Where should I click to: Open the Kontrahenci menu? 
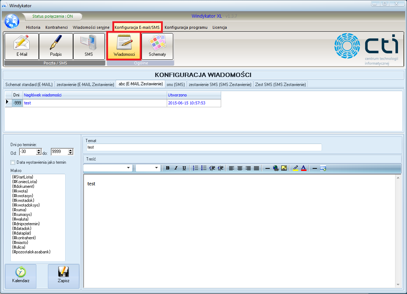click(x=56, y=27)
